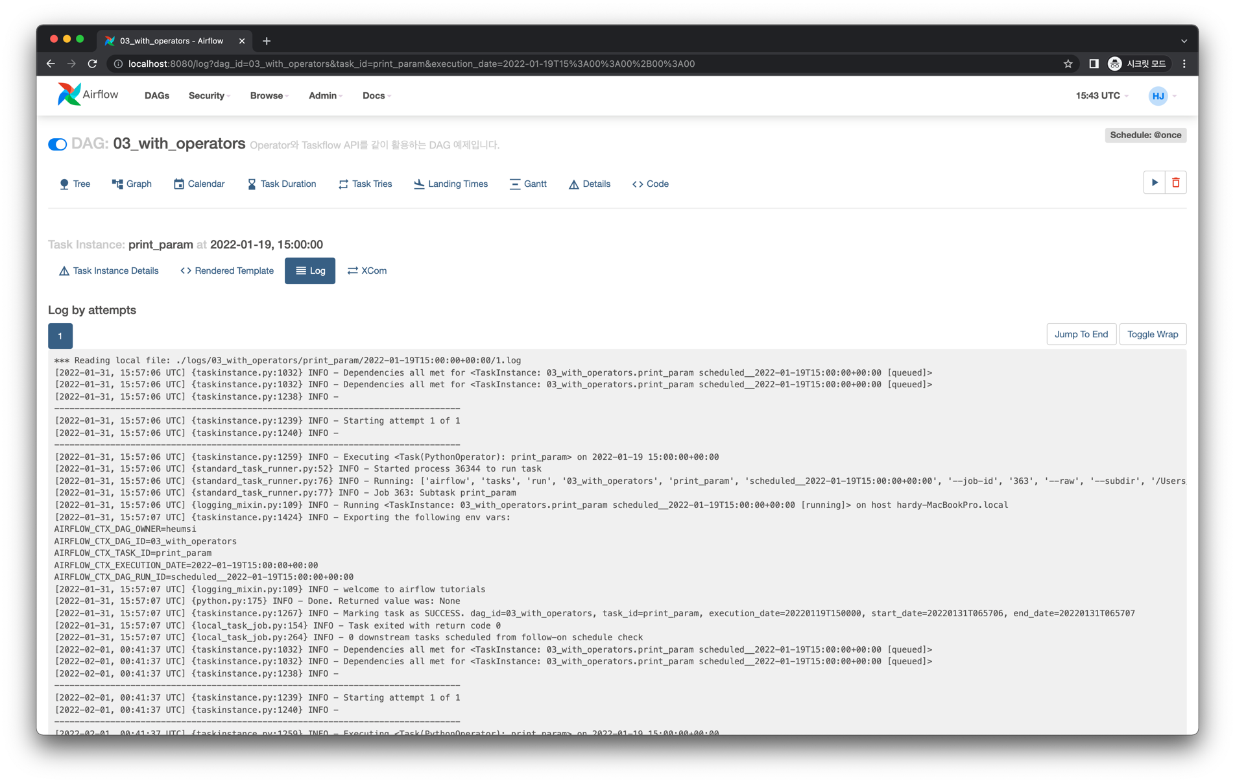1235x783 pixels.
Task: Click the 03_with_operators DAG title
Action: click(x=179, y=143)
